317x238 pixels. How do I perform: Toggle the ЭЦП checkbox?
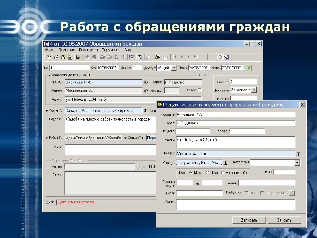tap(246, 193)
